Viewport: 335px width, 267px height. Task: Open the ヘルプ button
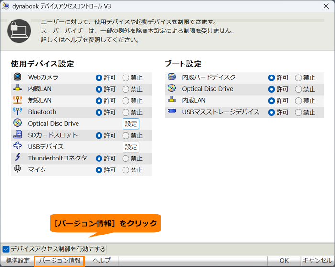pos(101,261)
